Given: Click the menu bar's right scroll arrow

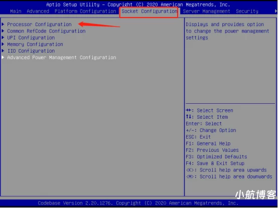Looking at the screenshot, I should tap(275, 11).
